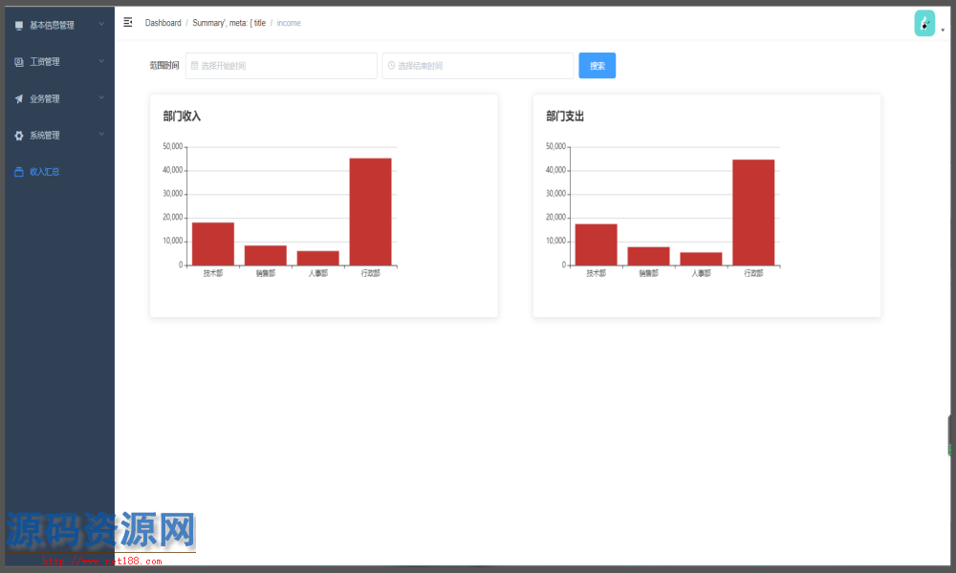Select the 业务管理 menu item
Viewport: 956px width, 573px height.
tap(45, 98)
